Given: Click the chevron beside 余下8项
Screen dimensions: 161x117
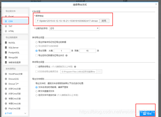Looking at the screenshot, I should 25,113.
